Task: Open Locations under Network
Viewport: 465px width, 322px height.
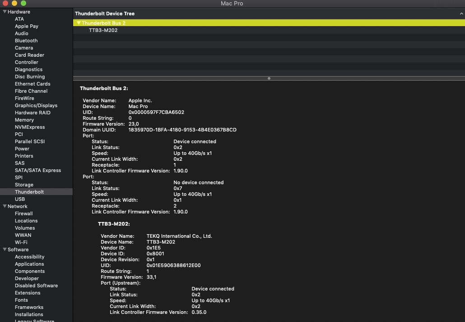Action: 26,221
